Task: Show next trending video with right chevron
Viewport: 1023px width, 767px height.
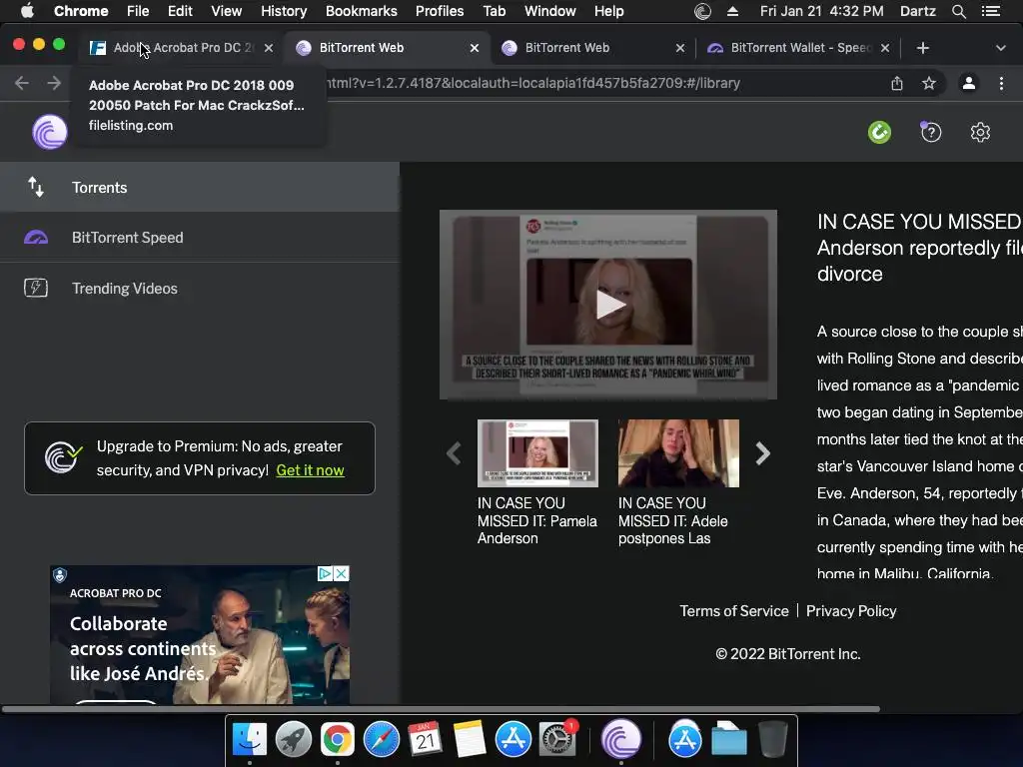Action: click(x=762, y=453)
